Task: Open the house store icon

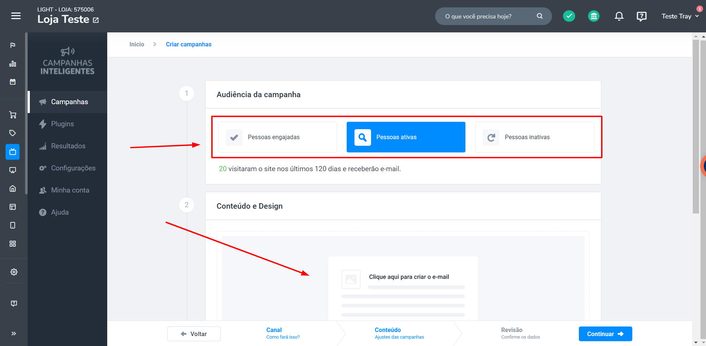Action: (13, 188)
